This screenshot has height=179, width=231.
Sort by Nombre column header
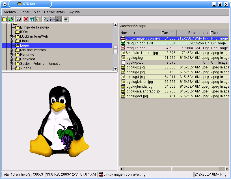pos(141,33)
